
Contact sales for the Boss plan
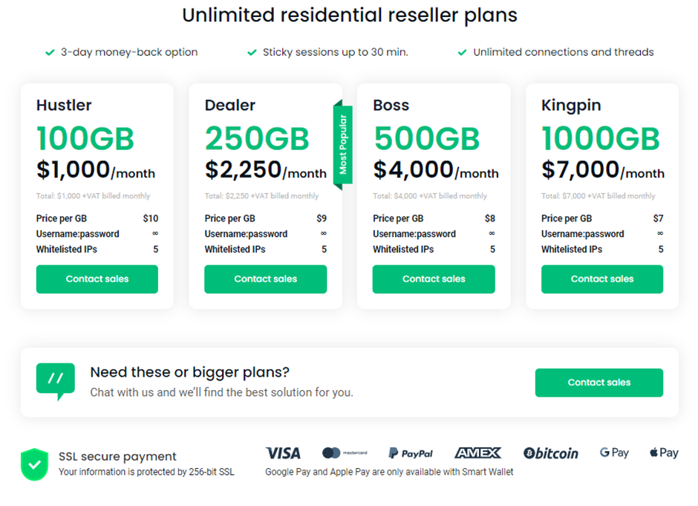point(434,279)
